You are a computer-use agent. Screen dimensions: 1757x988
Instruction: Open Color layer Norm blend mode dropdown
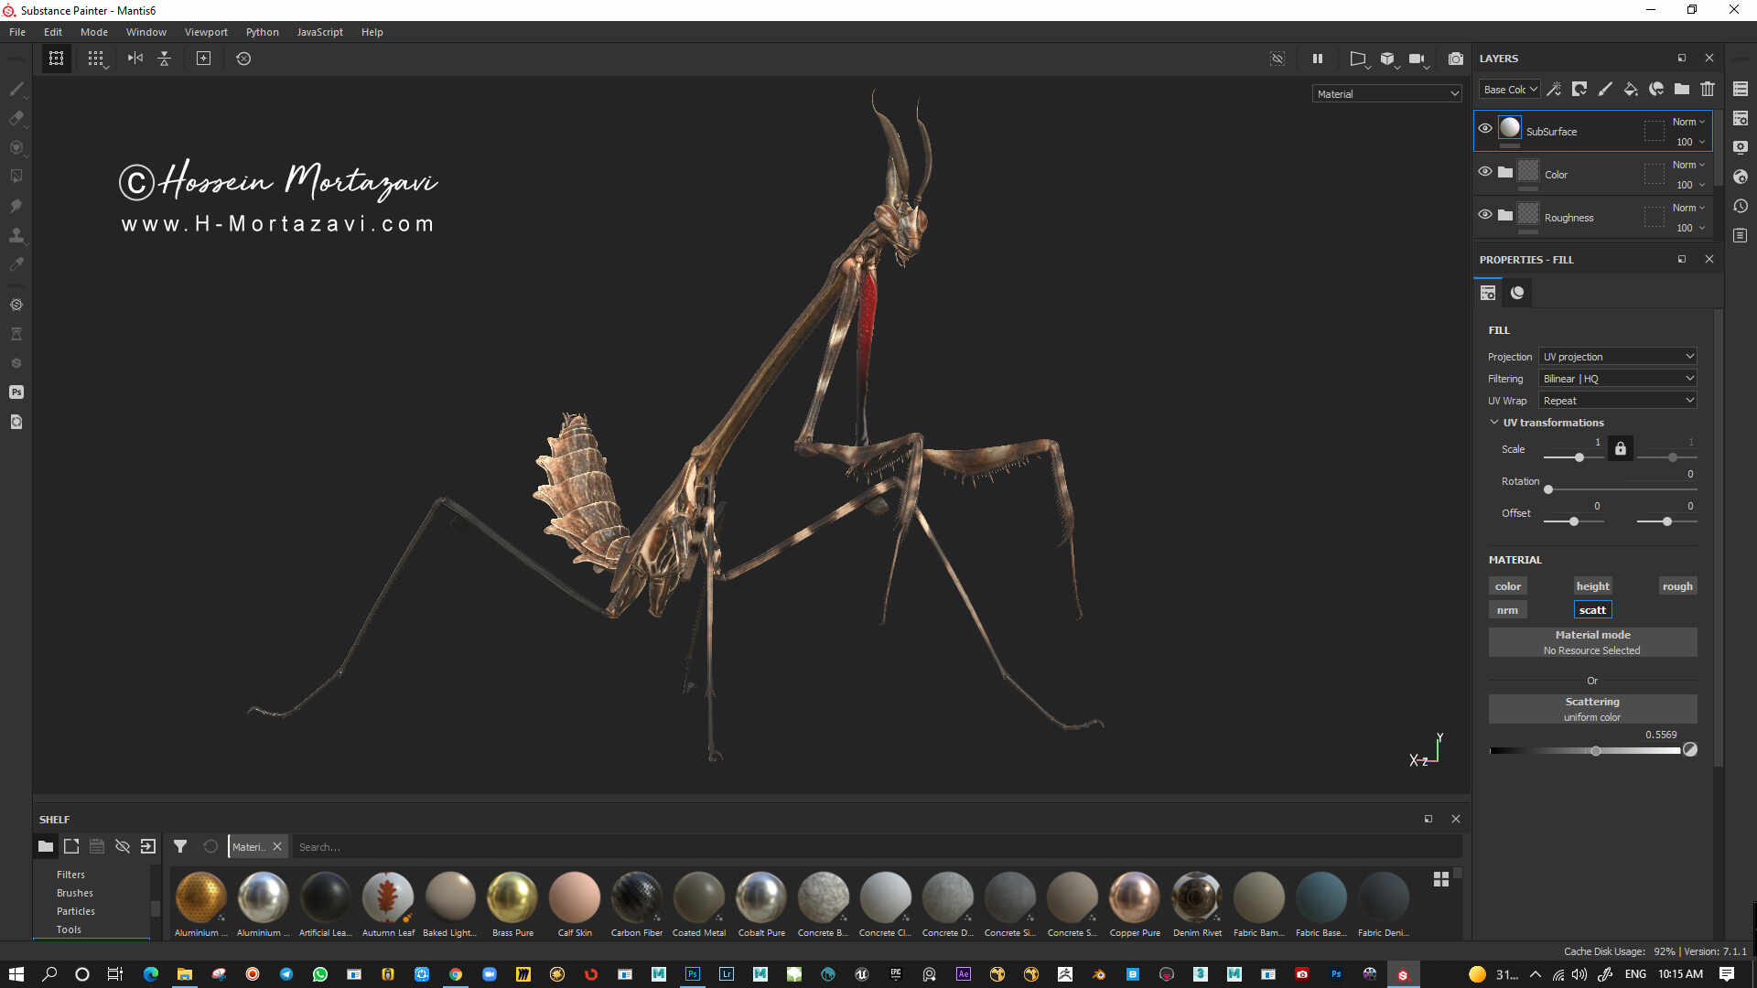[x=1688, y=165]
